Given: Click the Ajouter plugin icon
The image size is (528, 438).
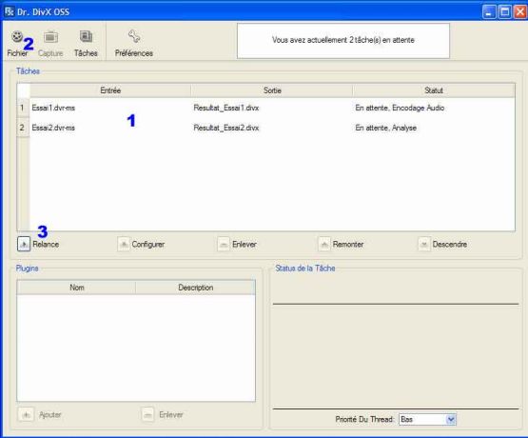Looking at the screenshot, I should (x=26, y=415).
